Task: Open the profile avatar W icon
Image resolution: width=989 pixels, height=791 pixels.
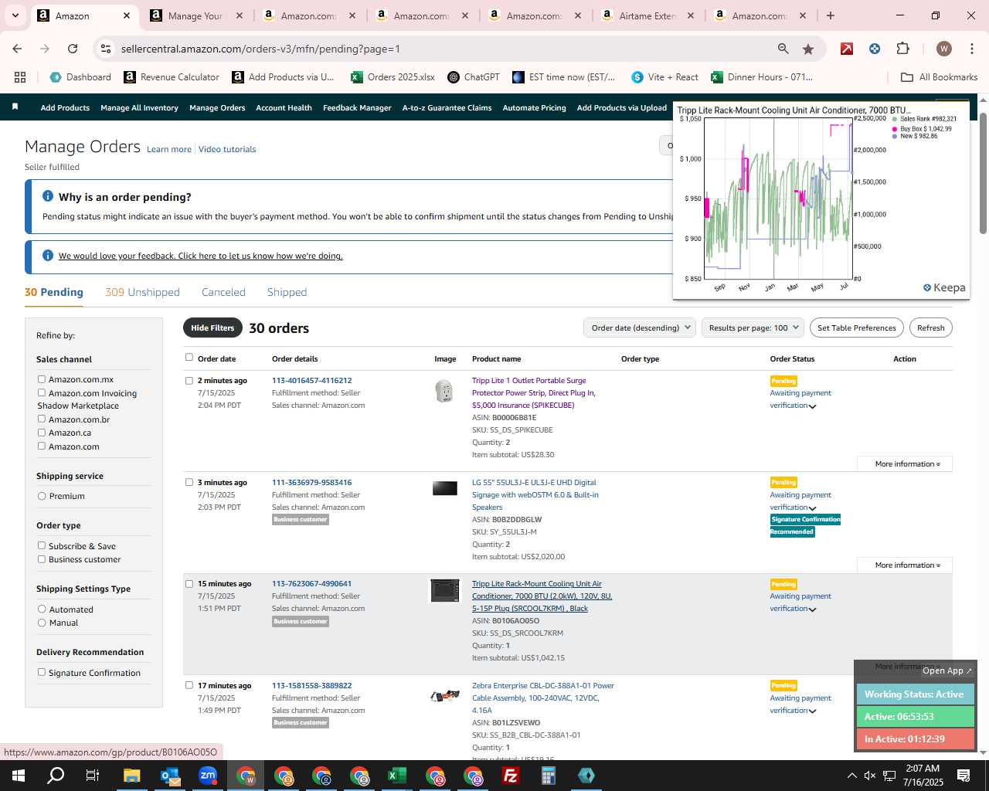Action: tap(943, 49)
